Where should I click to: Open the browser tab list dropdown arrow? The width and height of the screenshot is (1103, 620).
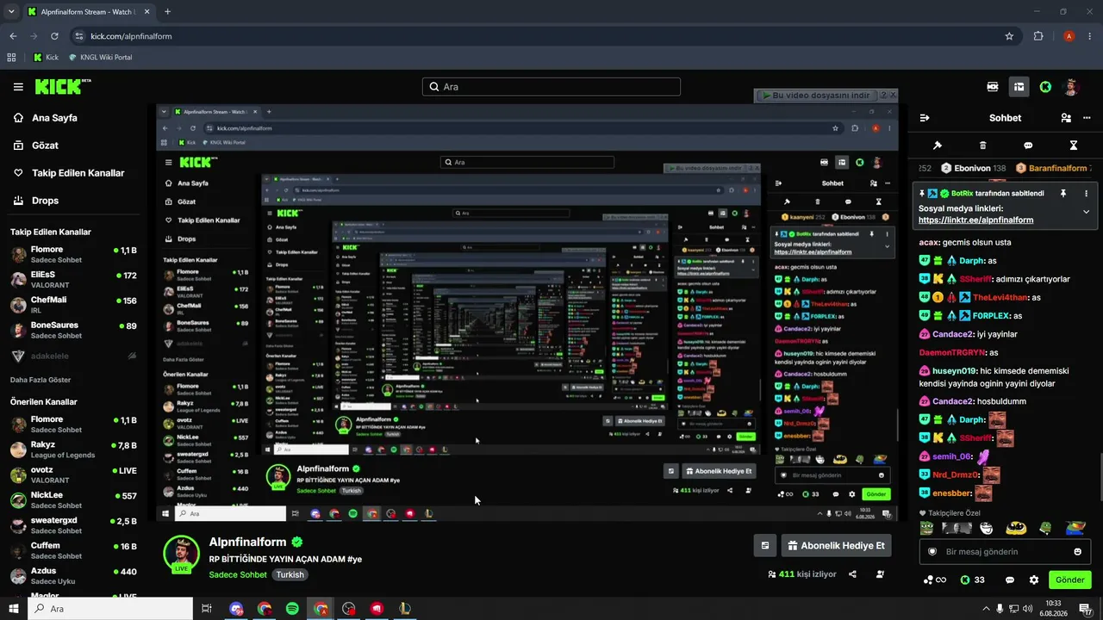click(x=12, y=12)
